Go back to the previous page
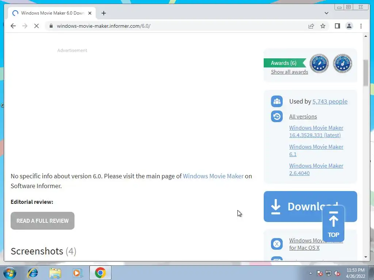The image size is (374, 280). pos(13,26)
